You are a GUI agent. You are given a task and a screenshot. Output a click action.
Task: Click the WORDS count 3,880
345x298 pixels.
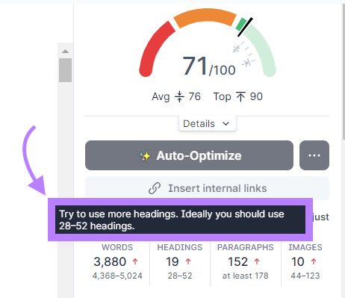[110, 261]
